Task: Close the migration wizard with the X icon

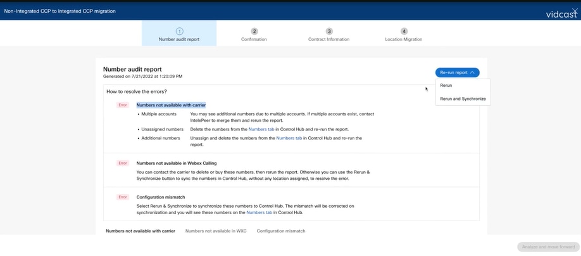Action: click(574, 11)
